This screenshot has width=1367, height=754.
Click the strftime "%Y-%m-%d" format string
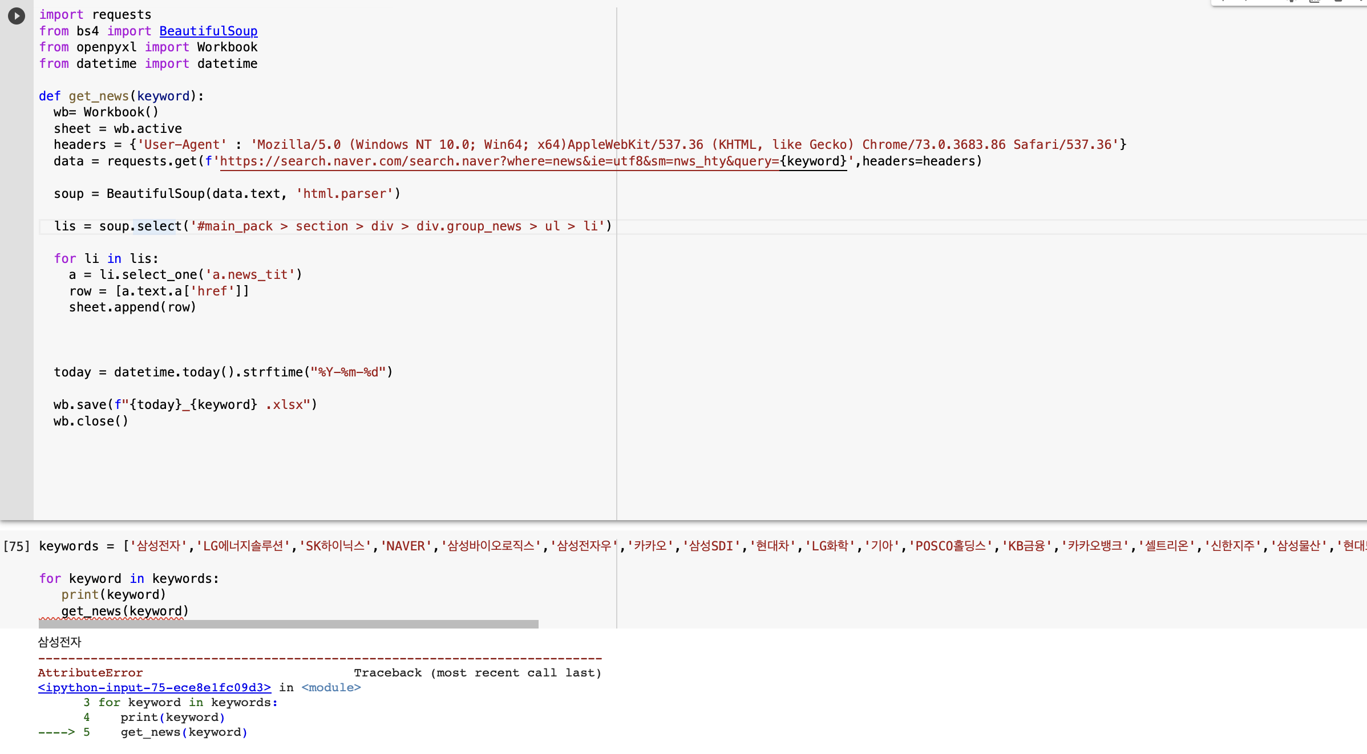(x=348, y=372)
